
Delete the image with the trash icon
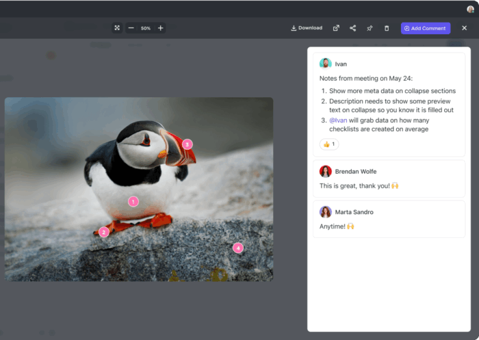point(387,28)
